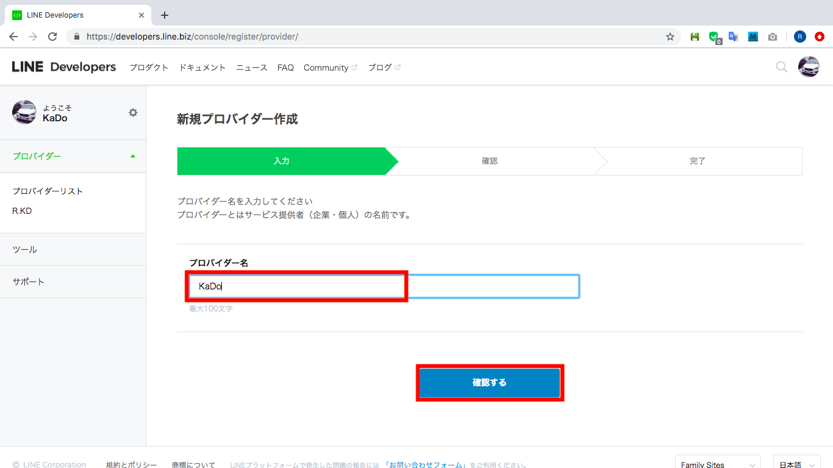This screenshot has height=468, width=833.
Task: Click the 確認 step indicator
Action: click(490, 161)
